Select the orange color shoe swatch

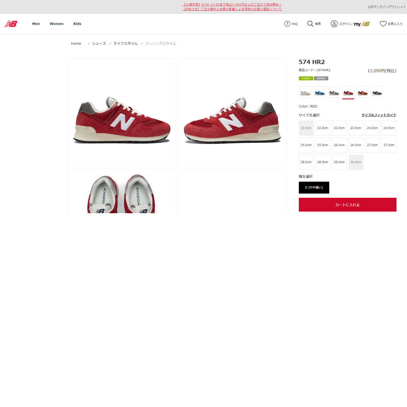(x=363, y=92)
